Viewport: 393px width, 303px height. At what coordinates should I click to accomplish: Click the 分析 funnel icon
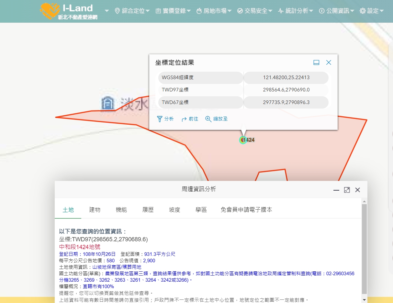[x=160, y=119]
